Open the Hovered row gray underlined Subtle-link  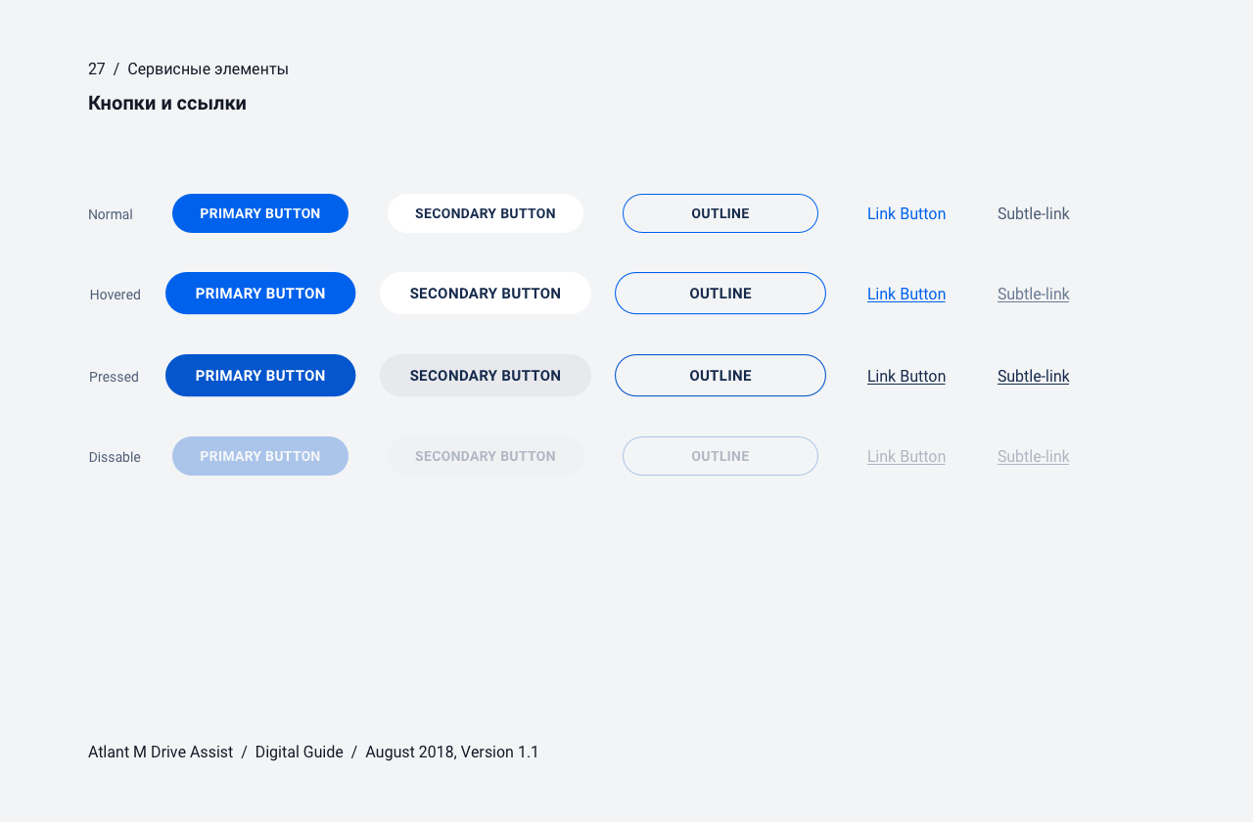pos(1034,294)
